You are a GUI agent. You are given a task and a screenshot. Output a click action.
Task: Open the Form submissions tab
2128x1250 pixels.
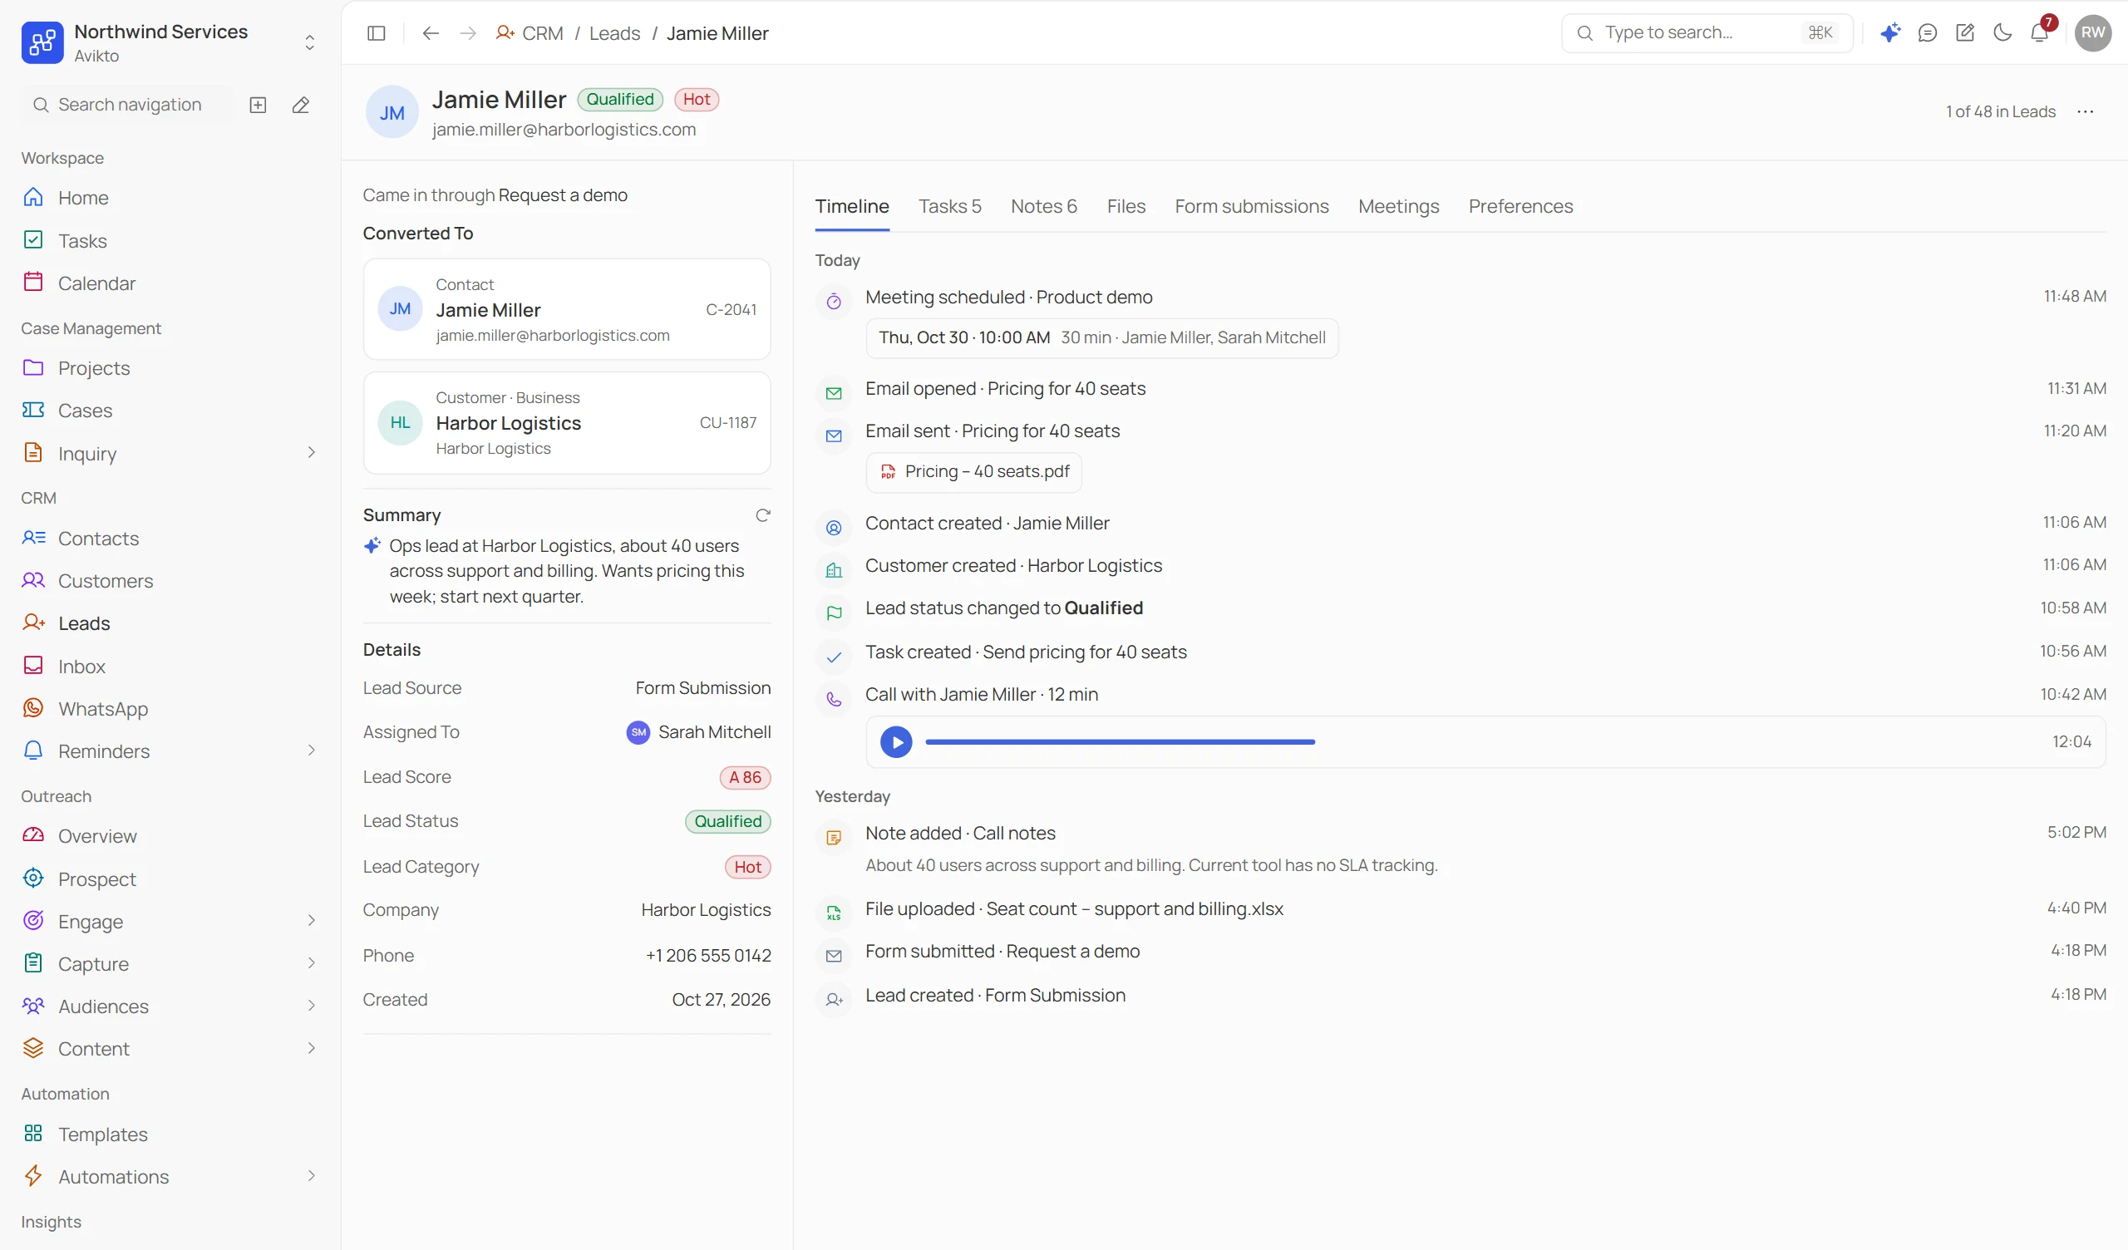[x=1252, y=206]
